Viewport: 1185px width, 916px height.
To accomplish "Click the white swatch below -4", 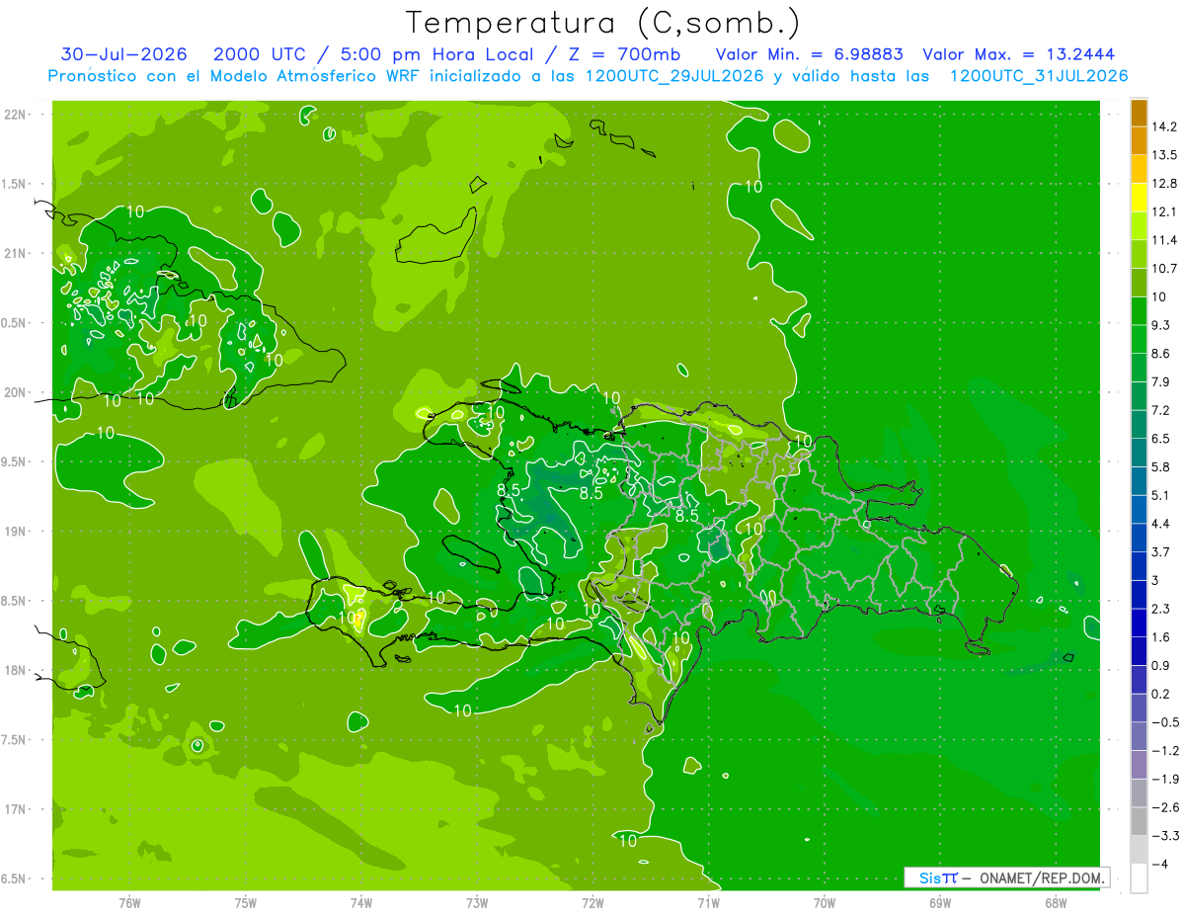I will click(x=1139, y=877).
